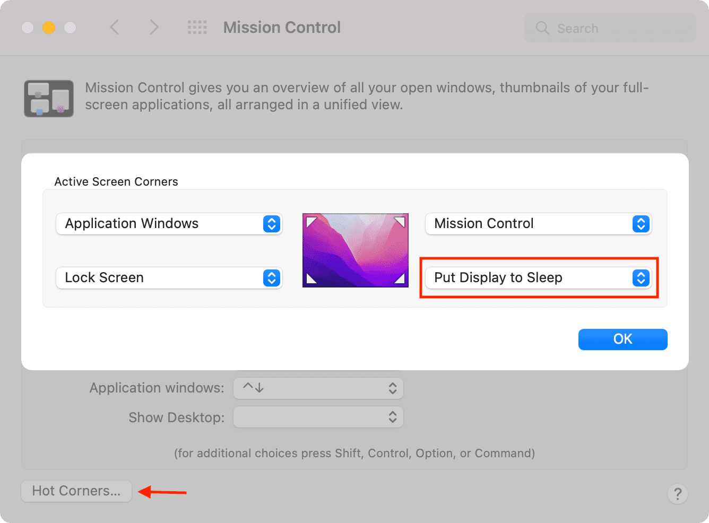Click the Mission Control app icon
Image resolution: width=709 pixels, height=523 pixels.
tap(49, 99)
